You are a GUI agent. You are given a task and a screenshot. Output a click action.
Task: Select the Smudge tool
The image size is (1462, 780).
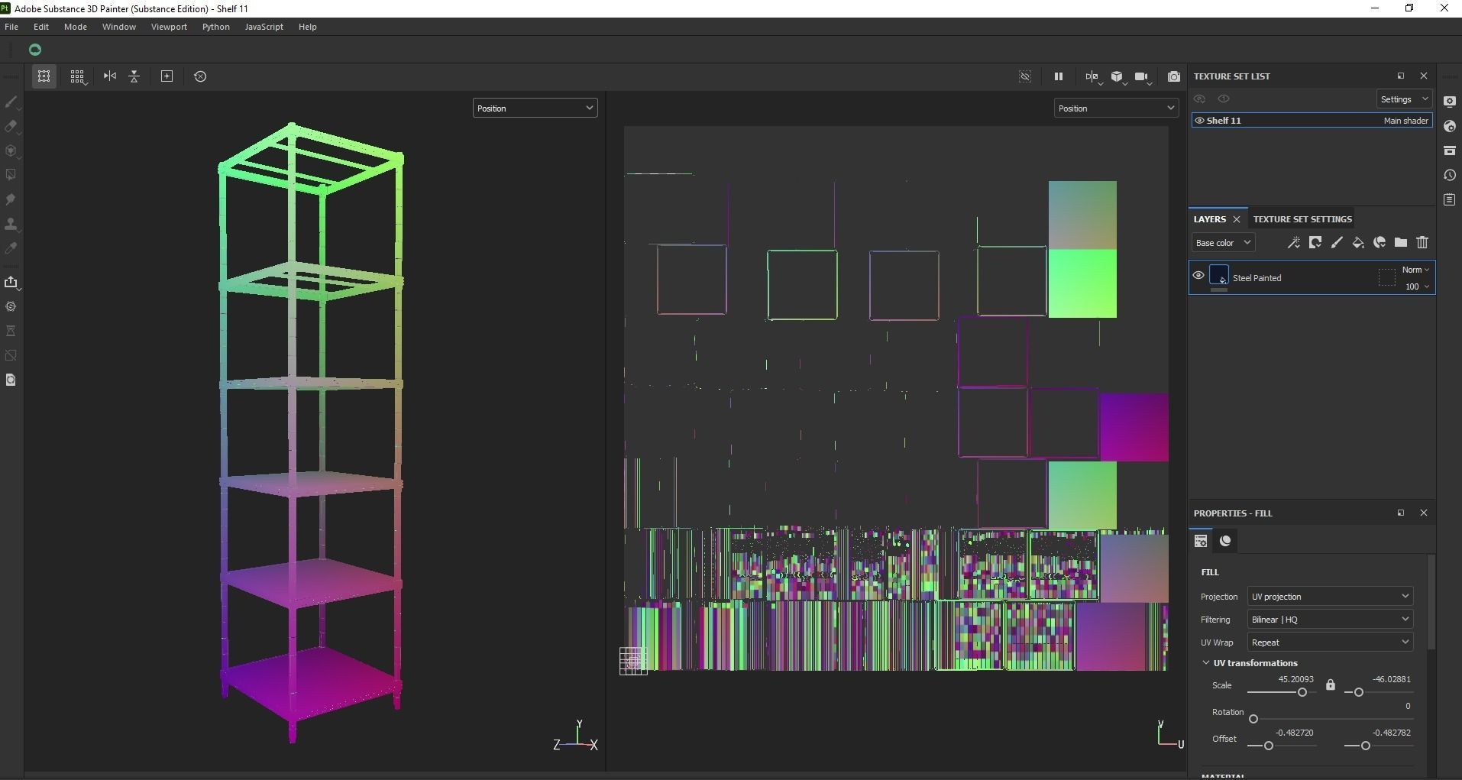[11, 199]
